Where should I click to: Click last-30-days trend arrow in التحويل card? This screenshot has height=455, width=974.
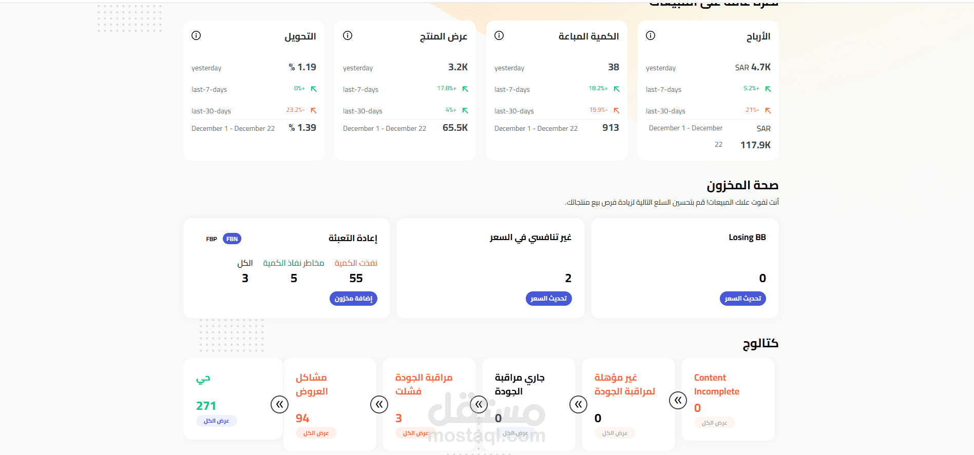[314, 110]
